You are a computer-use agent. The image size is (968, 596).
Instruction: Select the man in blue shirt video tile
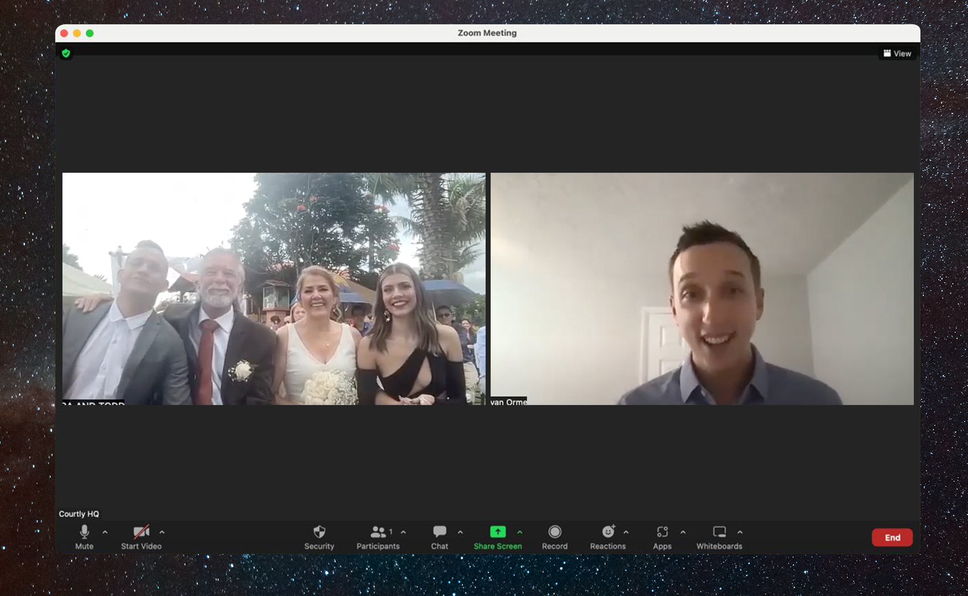(x=702, y=289)
